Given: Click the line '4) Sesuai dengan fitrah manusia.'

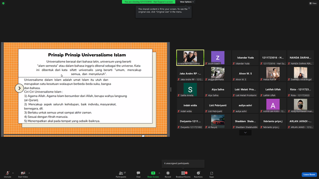Looking at the screenshot, I should point(46,117).
